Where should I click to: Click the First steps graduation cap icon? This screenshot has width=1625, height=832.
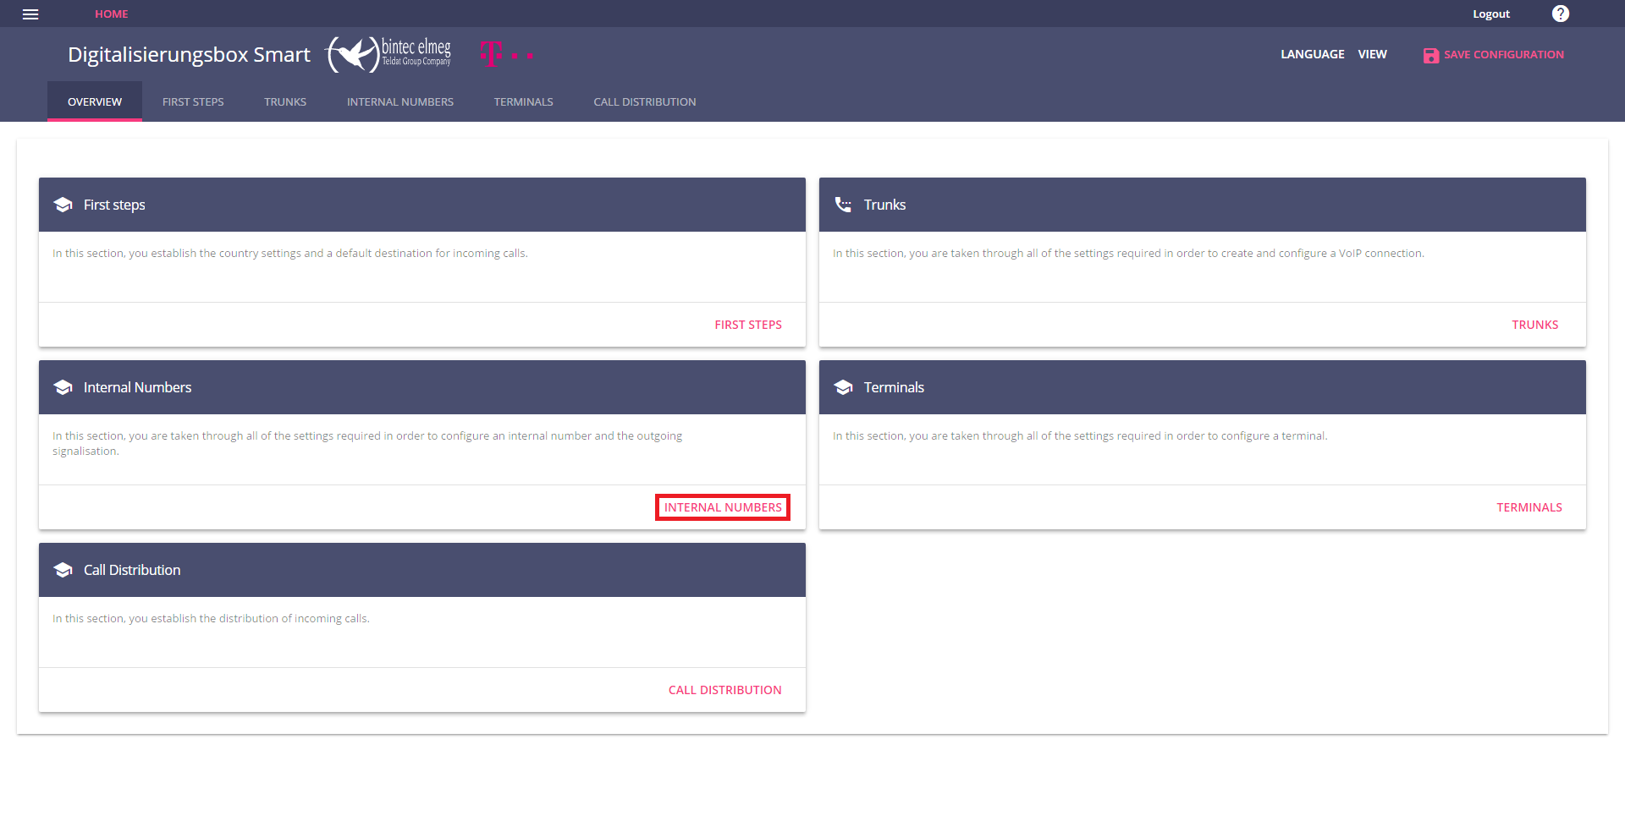click(63, 205)
